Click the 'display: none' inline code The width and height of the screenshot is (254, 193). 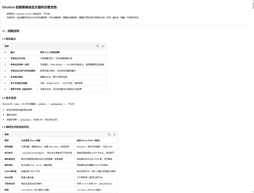(53, 83)
